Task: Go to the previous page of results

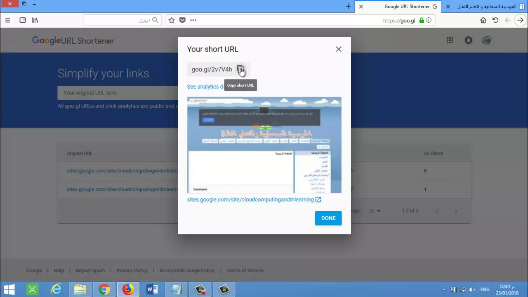Action: (437, 211)
